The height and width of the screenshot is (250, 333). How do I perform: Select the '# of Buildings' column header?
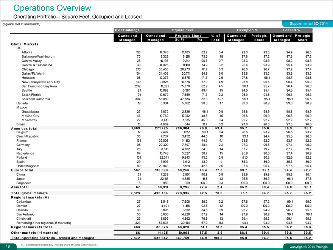pos(127,30)
